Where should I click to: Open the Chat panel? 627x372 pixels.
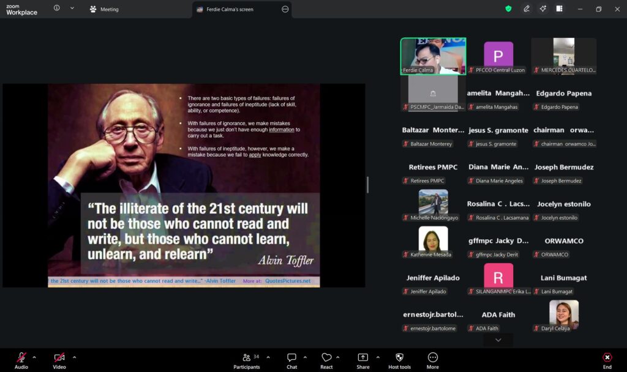(292, 358)
